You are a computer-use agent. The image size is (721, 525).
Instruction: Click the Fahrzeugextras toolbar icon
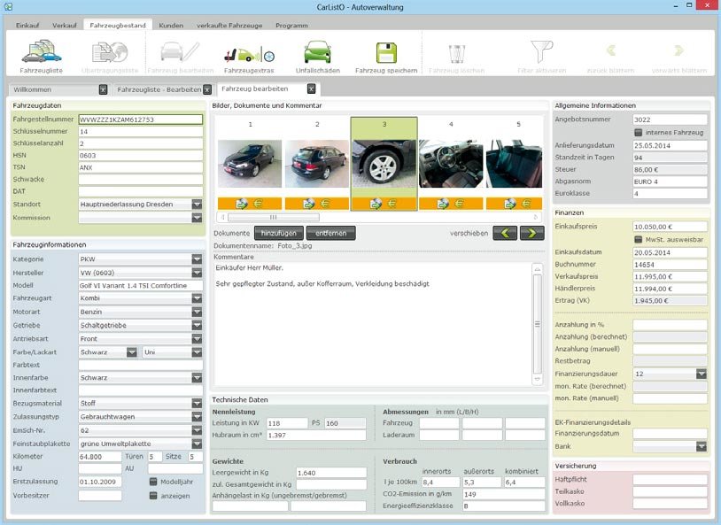tap(248, 54)
